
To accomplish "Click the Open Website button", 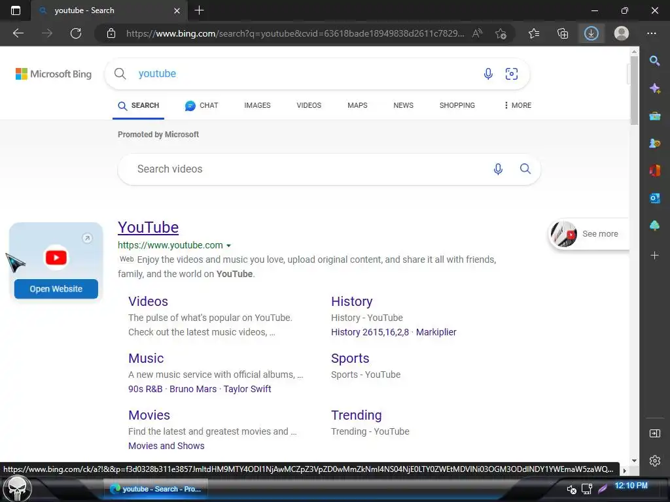I will pos(56,289).
